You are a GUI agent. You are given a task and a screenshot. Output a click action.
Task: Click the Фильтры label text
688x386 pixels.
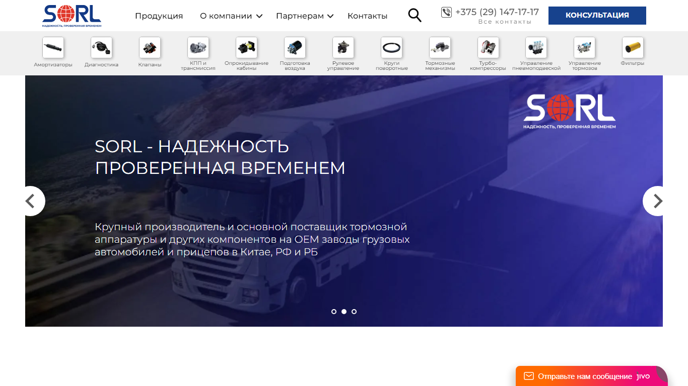tap(633, 63)
